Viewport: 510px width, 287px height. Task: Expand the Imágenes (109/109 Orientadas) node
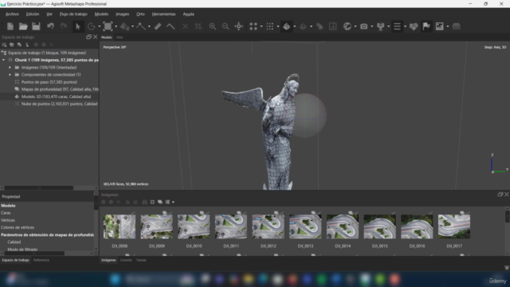(x=10, y=67)
